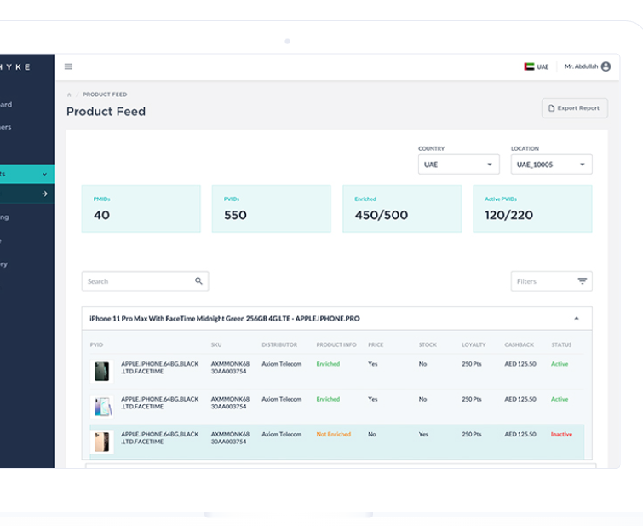The width and height of the screenshot is (643, 526).
Task: Click the SKU column header
Action: click(216, 344)
